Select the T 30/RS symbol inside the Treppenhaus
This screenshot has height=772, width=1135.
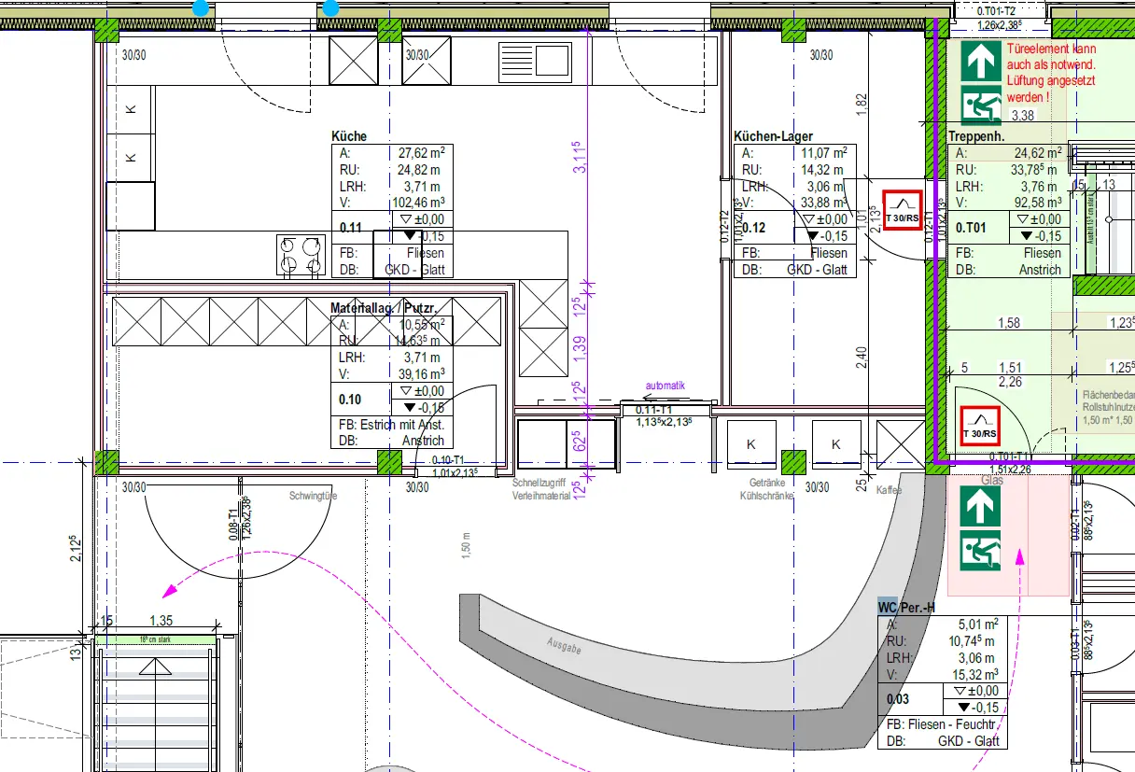click(980, 427)
